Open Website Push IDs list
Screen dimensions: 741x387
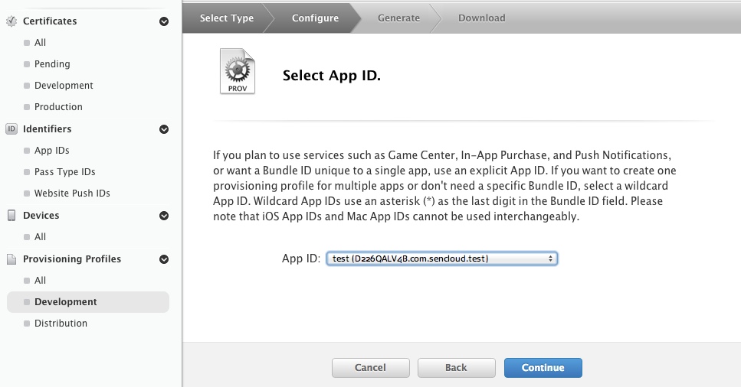coord(72,193)
